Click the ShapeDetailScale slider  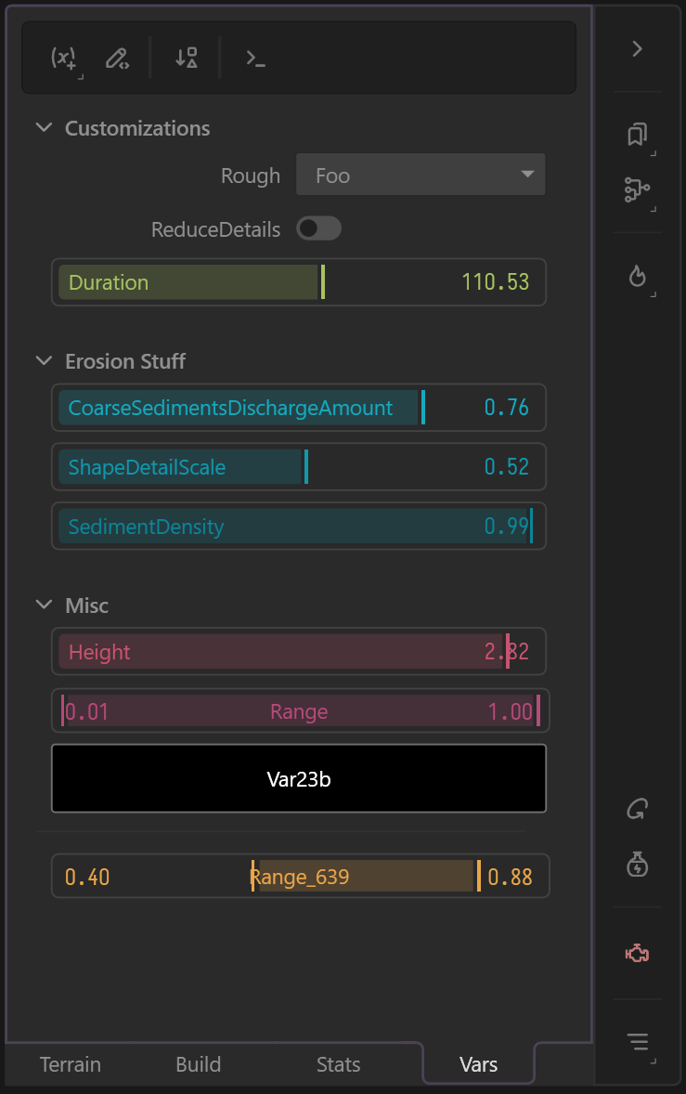tap(299, 467)
